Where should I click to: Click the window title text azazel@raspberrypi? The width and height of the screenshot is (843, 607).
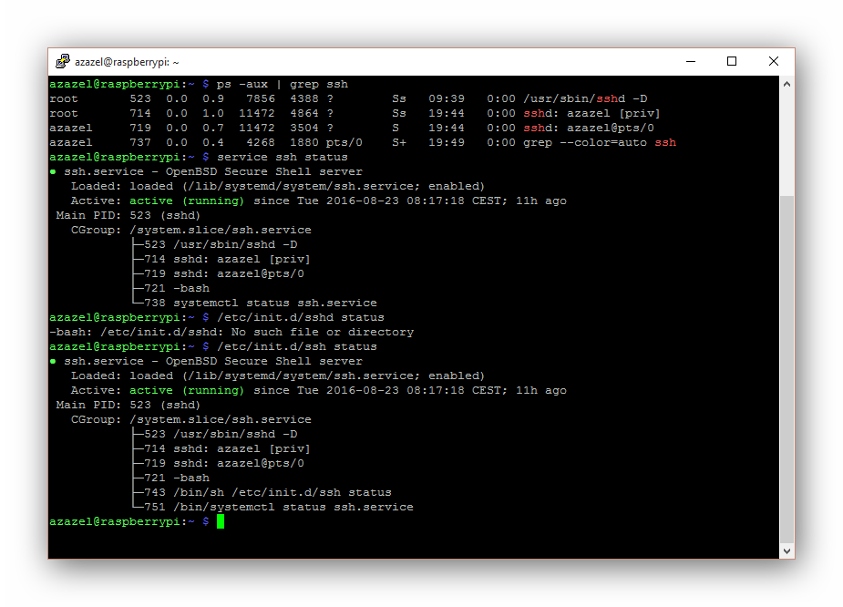pos(127,62)
